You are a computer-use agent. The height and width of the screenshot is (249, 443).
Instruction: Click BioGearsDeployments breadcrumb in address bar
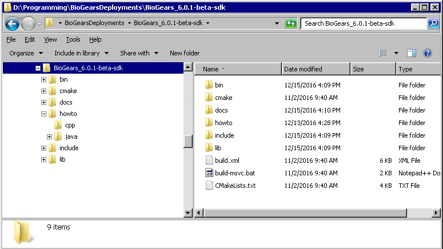coord(94,23)
